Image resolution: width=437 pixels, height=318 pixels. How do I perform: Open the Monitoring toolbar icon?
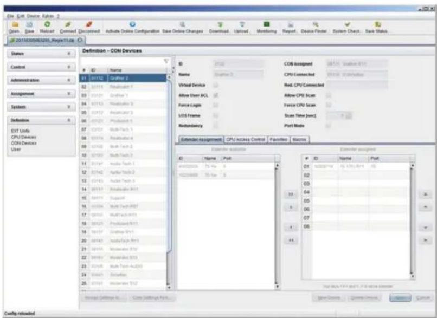[267, 24]
